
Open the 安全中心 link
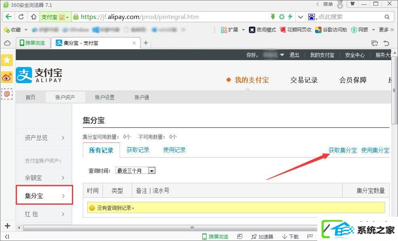pyautogui.click(x=355, y=55)
